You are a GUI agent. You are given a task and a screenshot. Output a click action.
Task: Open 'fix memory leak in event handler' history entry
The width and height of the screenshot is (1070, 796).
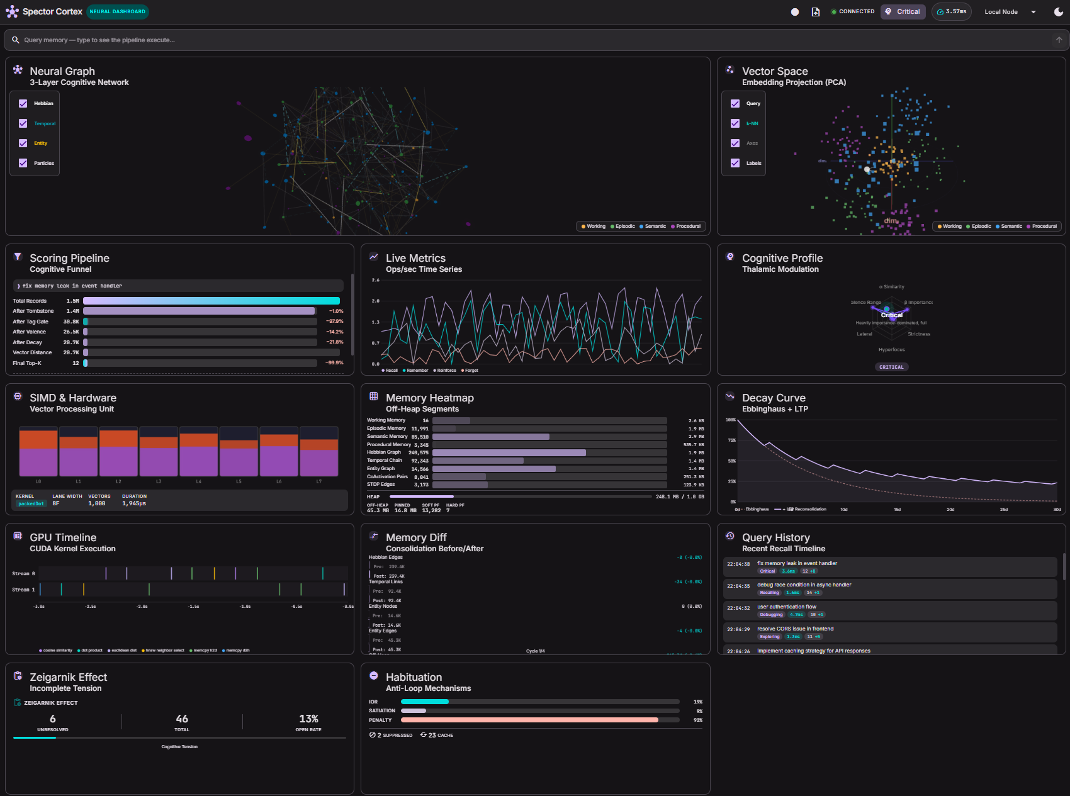click(x=890, y=567)
